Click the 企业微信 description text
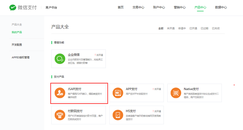 click(85, 61)
